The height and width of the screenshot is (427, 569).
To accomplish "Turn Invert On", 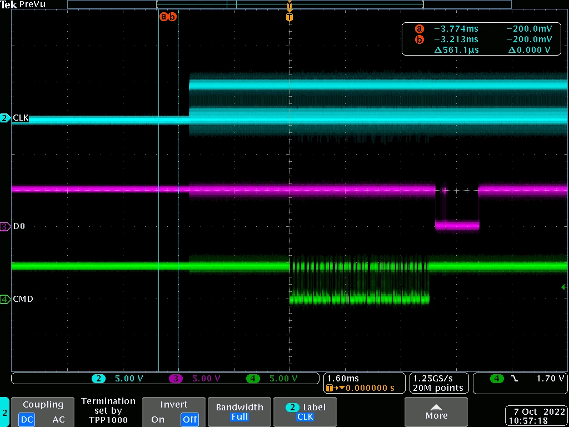I will click(157, 420).
